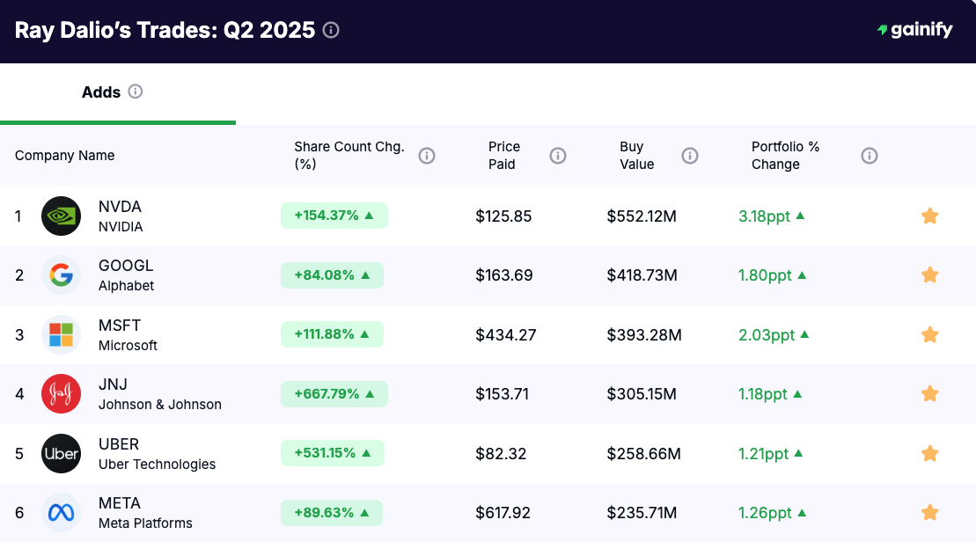
Task: Click the 1.26ppt portfolio change value
Action: [x=765, y=514]
